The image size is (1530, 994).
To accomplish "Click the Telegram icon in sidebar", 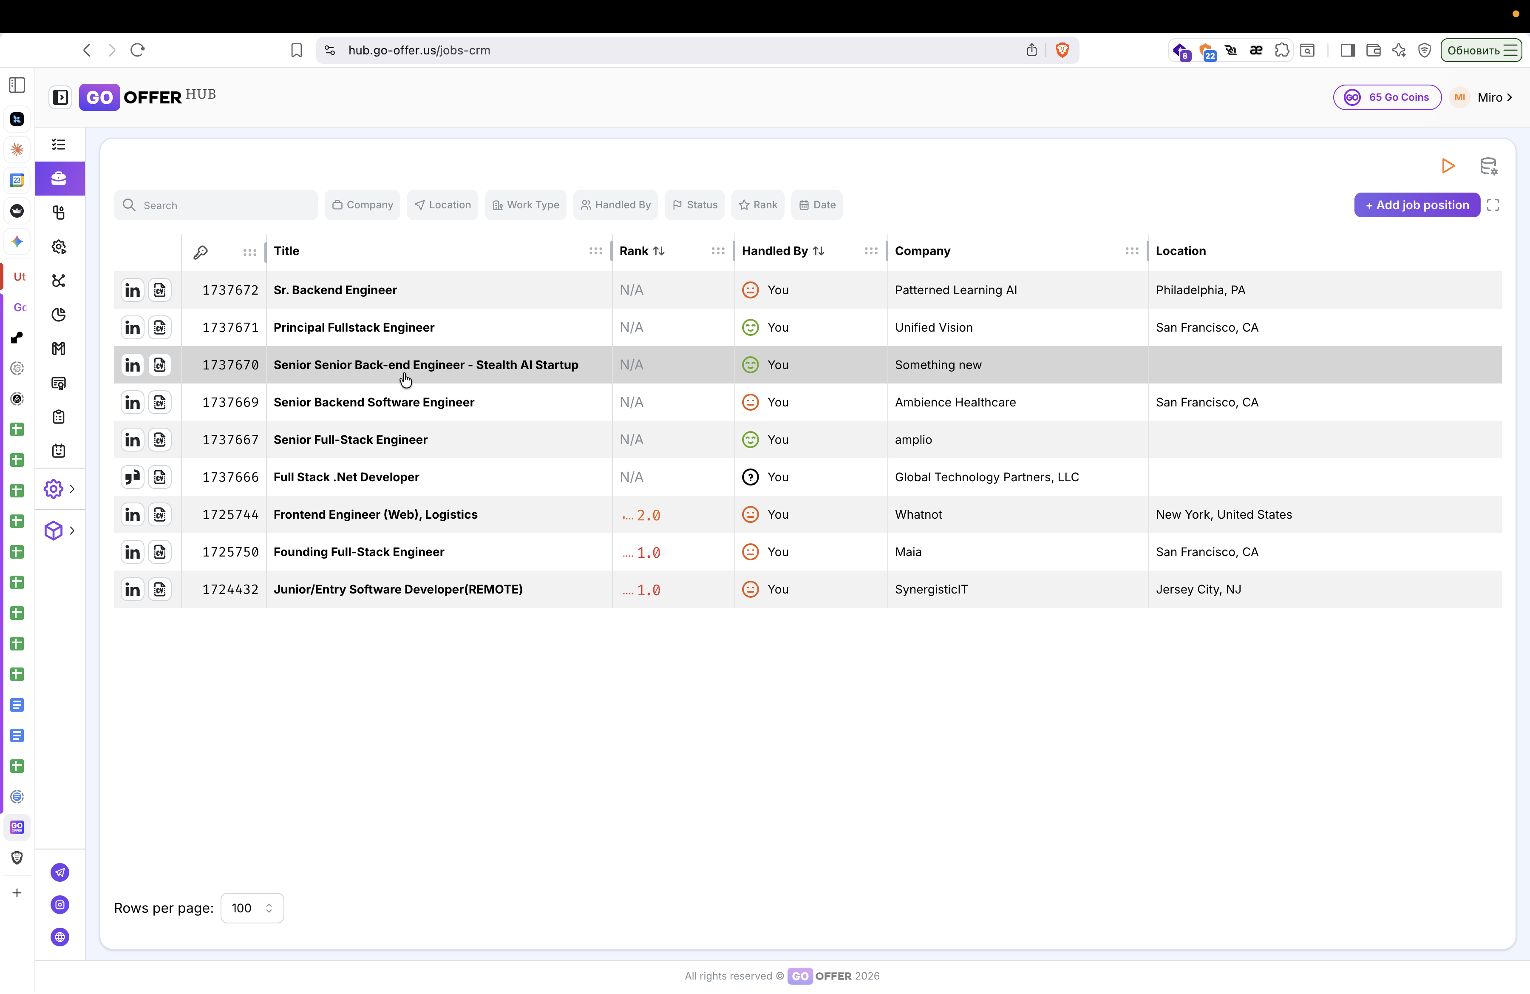I will click(x=60, y=872).
